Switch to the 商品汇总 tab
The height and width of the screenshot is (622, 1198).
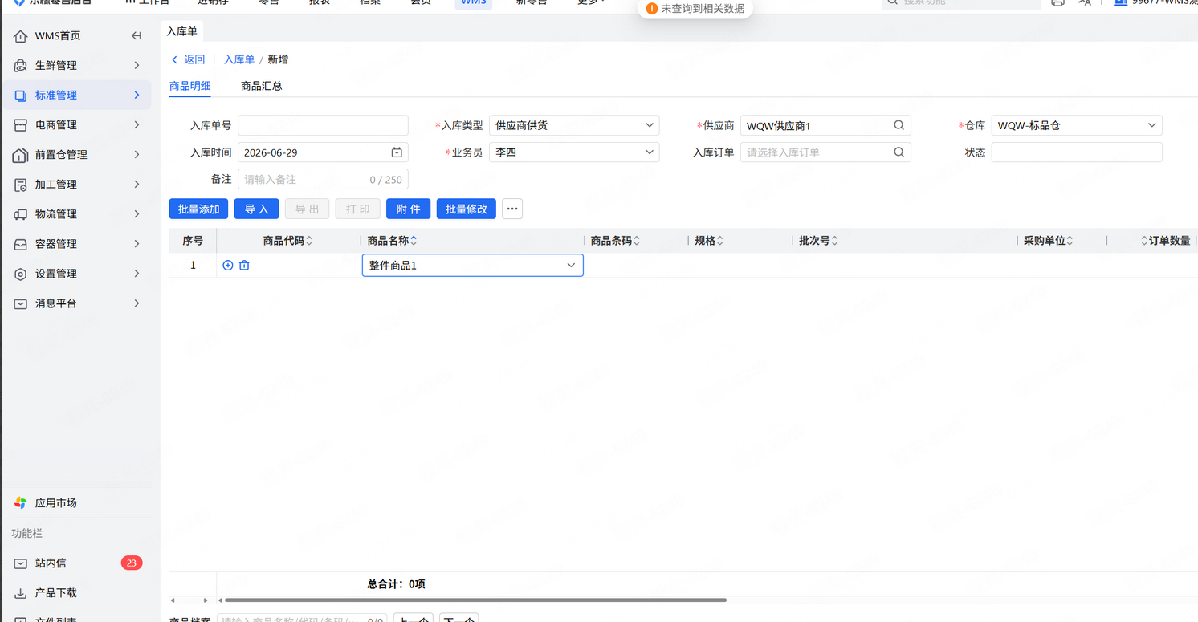[262, 86]
